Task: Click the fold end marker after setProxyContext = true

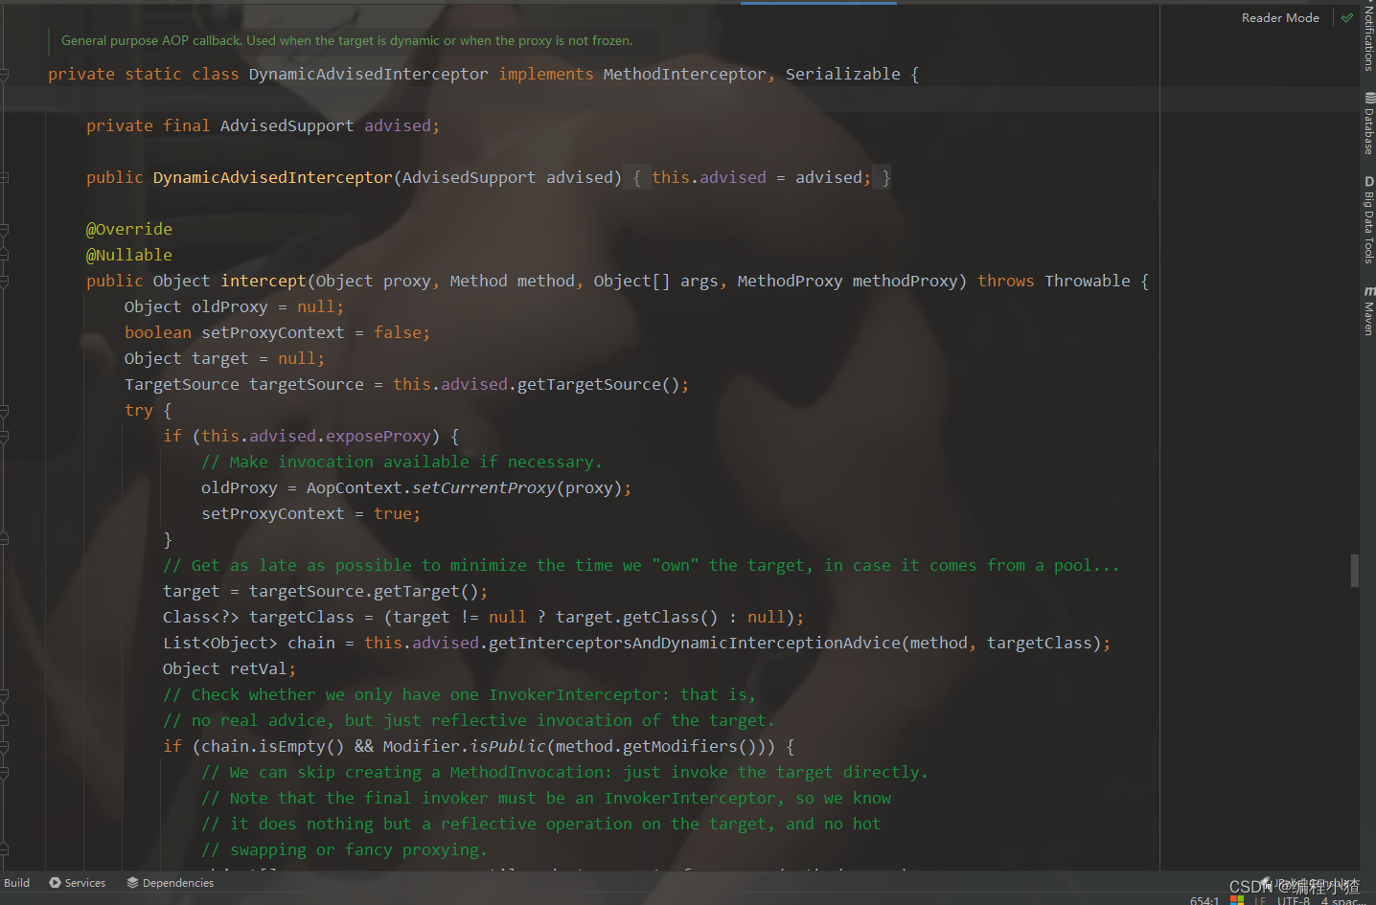Action: (5, 540)
